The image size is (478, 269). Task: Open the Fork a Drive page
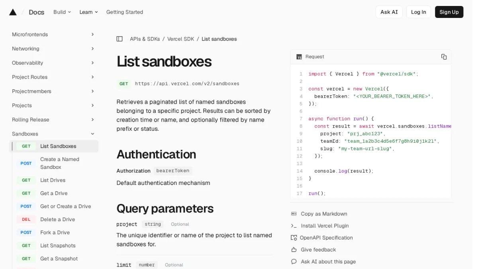55,233
